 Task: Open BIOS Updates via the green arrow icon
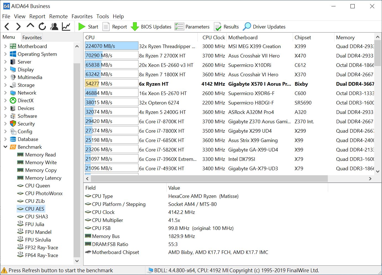[x=135, y=26]
